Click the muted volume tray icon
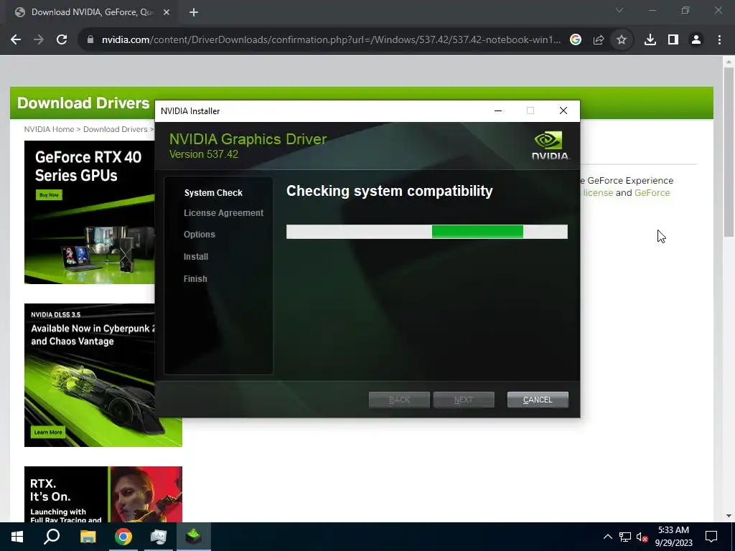 (642, 537)
